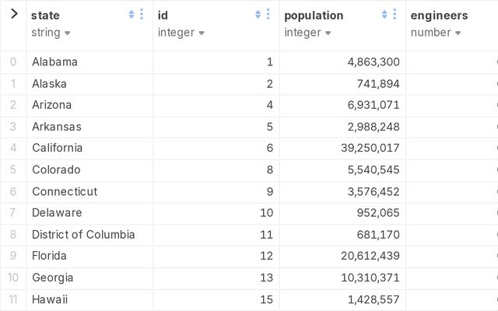Click the engineers column header
The image size is (498, 311).
439,16
